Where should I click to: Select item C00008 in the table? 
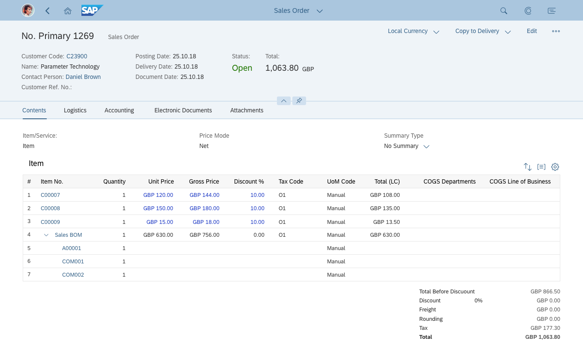point(50,208)
